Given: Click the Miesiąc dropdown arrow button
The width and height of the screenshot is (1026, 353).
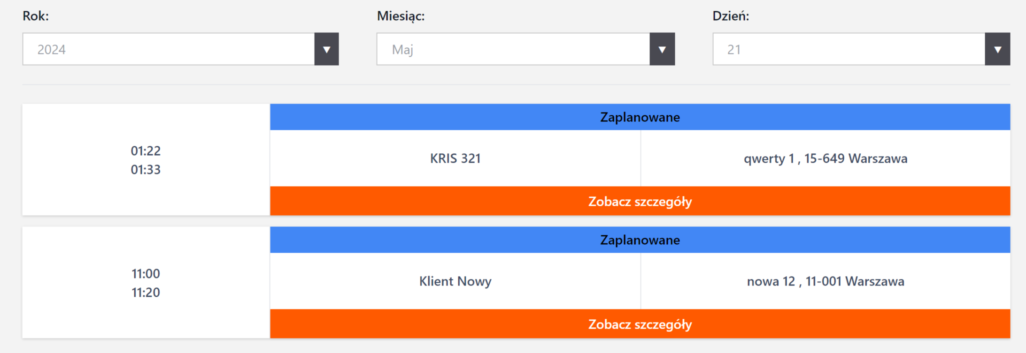Looking at the screenshot, I should [x=662, y=49].
